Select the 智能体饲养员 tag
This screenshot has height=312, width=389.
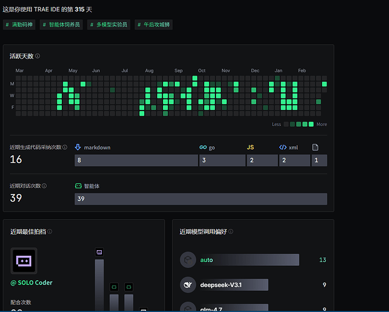click(61, 24)
